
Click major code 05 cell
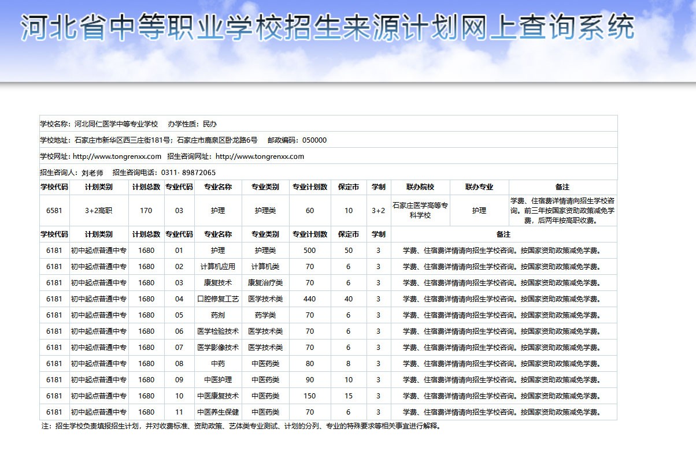coord(179,315)
